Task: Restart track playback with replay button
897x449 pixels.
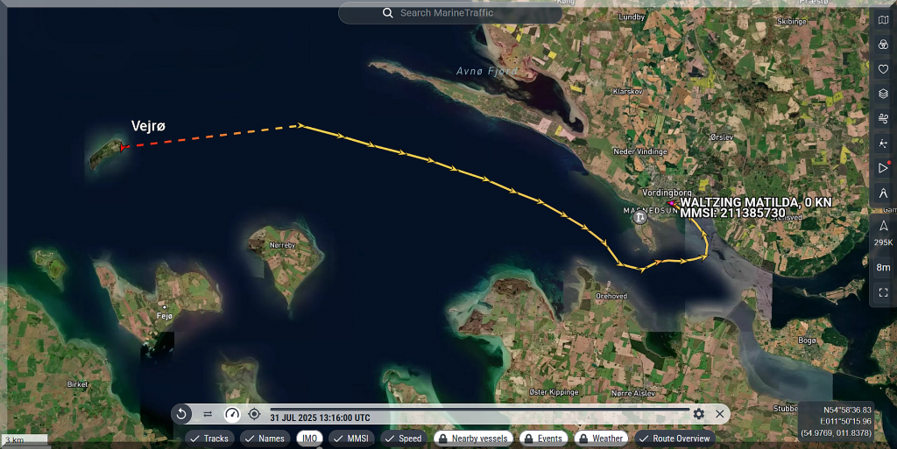Action: point(181,414)
